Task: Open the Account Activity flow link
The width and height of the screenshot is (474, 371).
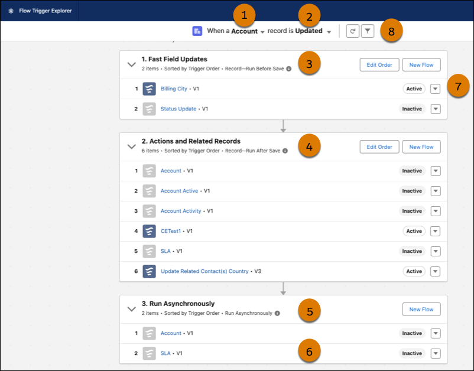Action: point(181,211)
